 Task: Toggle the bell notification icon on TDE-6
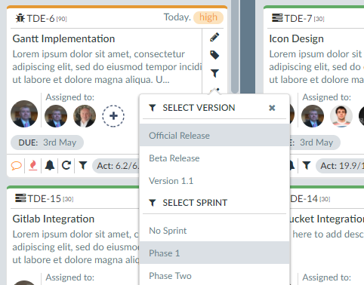(x=50, y=165)
